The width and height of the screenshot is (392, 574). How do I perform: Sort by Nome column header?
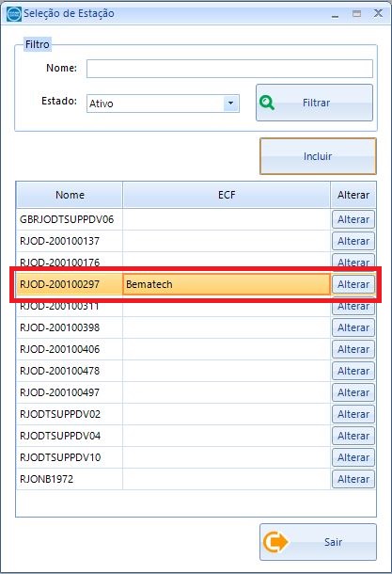coord(70,195)
